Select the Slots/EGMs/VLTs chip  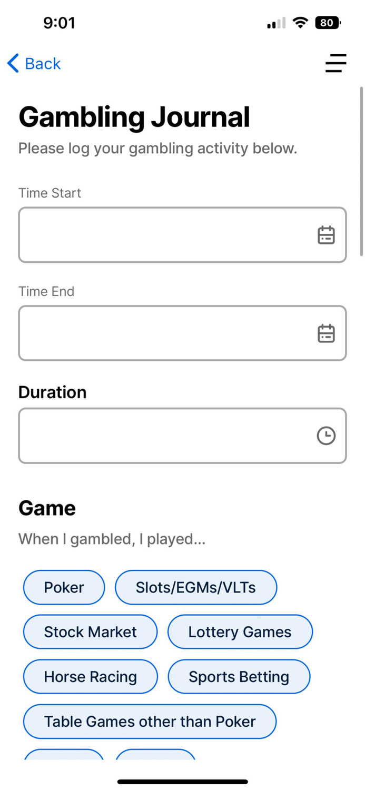[x=196, y=587]
